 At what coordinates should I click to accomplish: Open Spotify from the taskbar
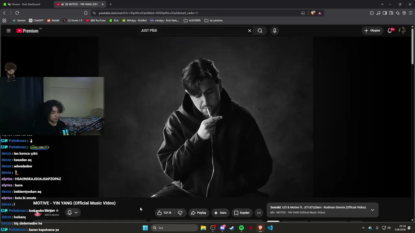(x=241, y=228)
